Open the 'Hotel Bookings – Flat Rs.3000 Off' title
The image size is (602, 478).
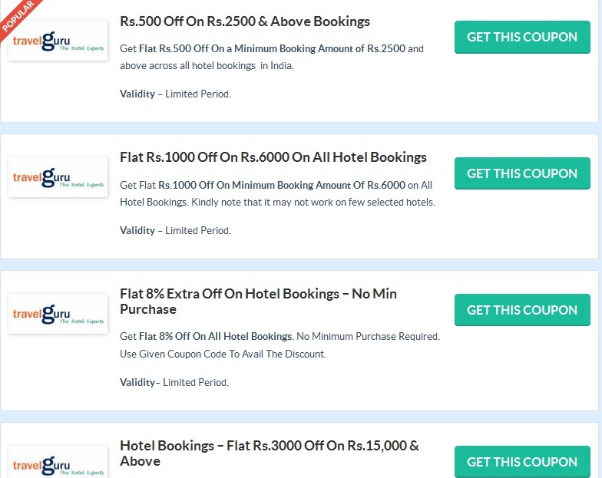(x=270, y=453)
